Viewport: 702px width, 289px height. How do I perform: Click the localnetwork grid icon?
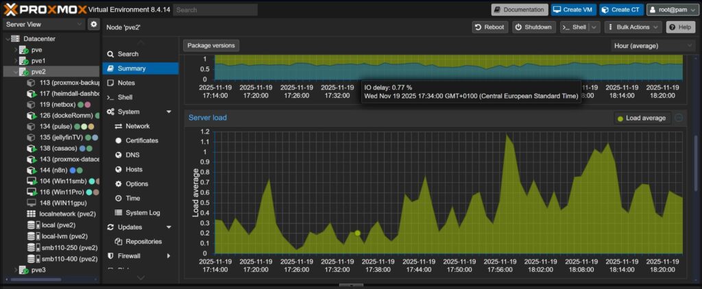[32, 214]
